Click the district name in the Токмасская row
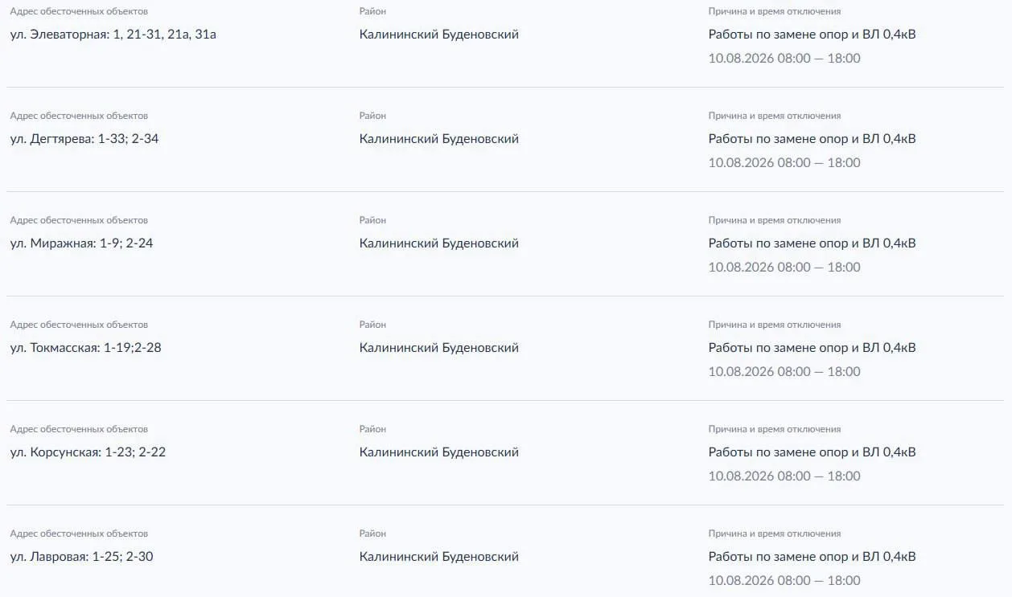The height and width of the screenshot is (597, 1012). (x=439, y=348)
